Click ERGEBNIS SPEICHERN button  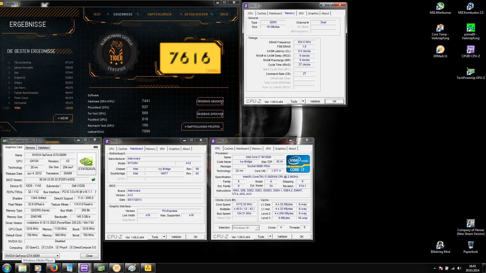tap(210, 114)
